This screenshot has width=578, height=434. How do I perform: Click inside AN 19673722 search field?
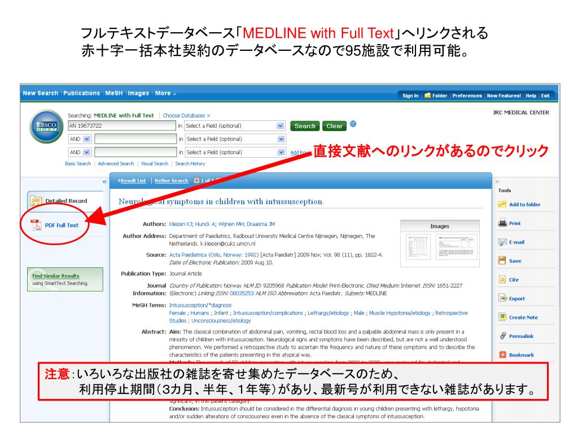point(122,126)
